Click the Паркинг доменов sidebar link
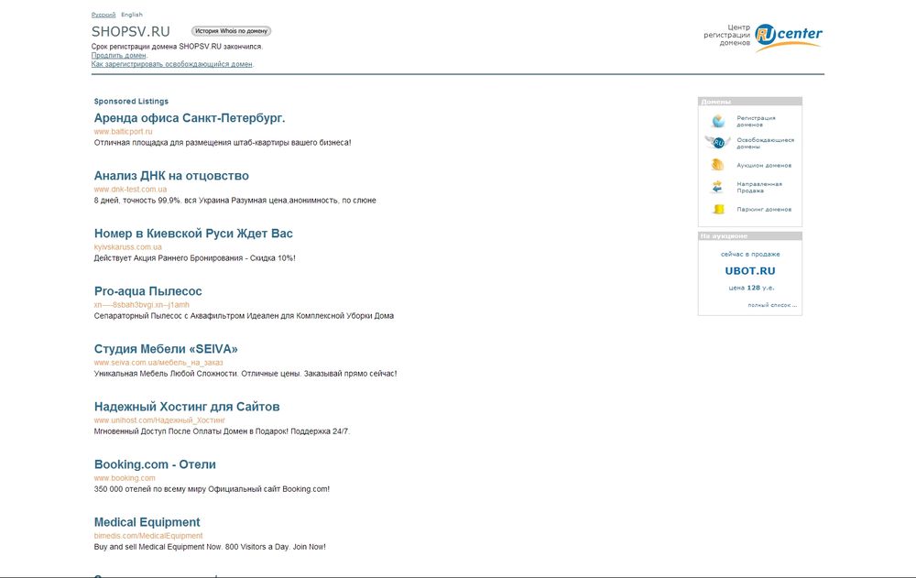 764,209
